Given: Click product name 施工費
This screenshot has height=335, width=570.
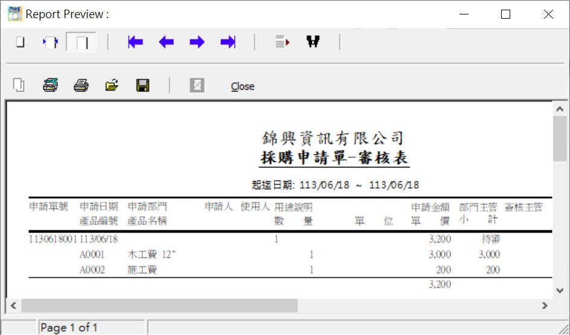Looking at the screenshot, I should click(x=142, y=270).
